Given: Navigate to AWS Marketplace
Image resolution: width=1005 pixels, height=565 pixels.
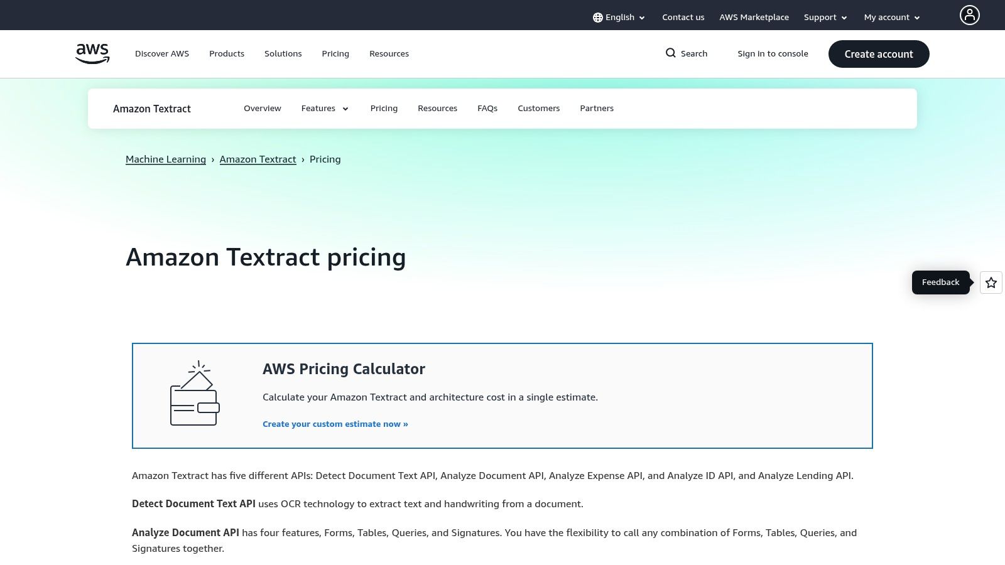Looking at the screenshot, I should click(x=754, y=17).
